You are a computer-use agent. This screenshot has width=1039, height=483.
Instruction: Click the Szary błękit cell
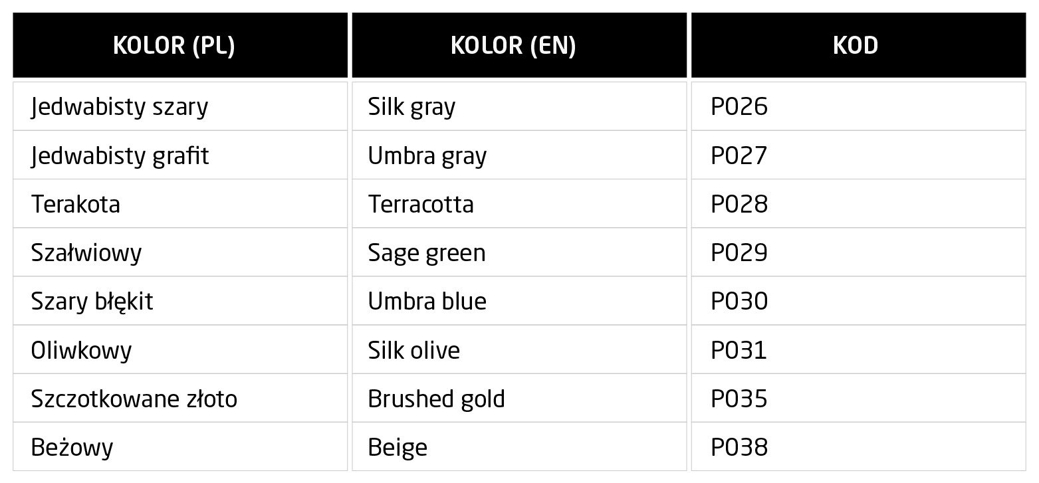(x=92, y=302)
